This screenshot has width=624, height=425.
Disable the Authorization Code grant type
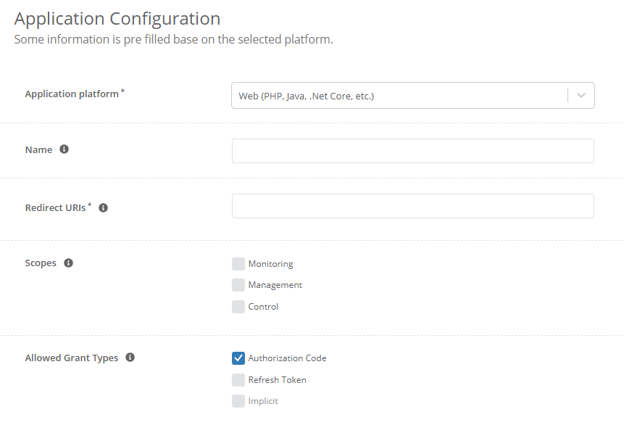tap(238, 358)
